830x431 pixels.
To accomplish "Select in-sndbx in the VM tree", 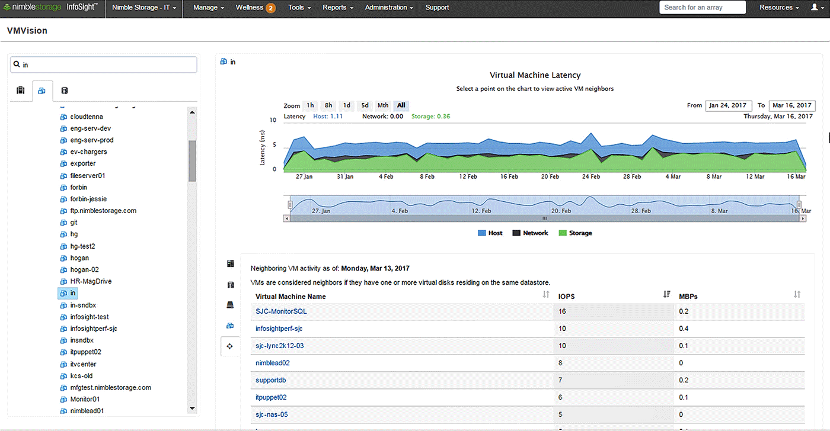I will coord(82,305).
